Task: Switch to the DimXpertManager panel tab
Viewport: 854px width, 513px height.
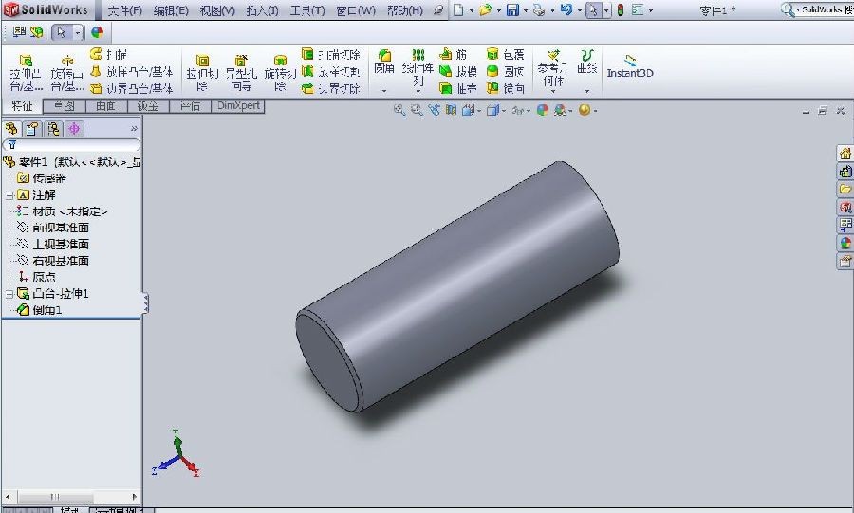Action: (x=74, y=128)
